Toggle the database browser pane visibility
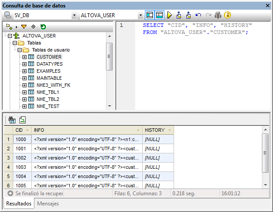This screenshot has height=212, width=273. pyautogui.click(x=150, y=15)
